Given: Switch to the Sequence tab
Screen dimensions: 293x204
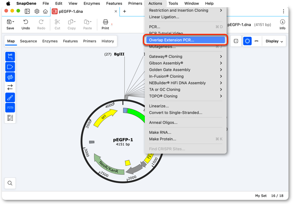Looking at the screenshot, I should click(x=28, y=41).
